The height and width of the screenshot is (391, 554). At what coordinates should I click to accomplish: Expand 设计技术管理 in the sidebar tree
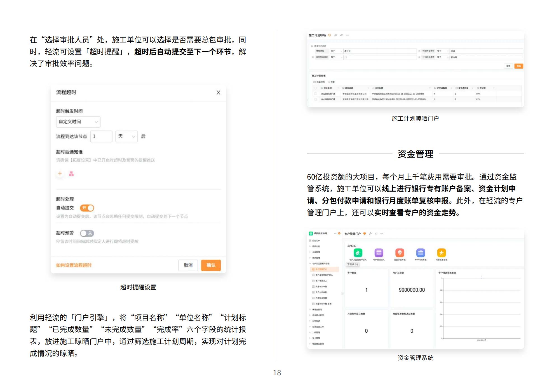coord(310,315)
